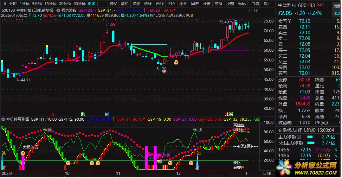Click 同资 toolbar button

click(x=195, y=4)
